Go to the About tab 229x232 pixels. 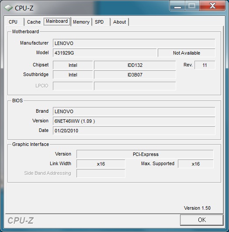tap(119, 22)
